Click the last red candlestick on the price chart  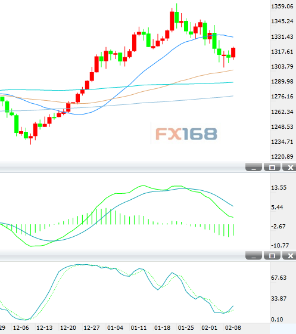click(233, 52)
